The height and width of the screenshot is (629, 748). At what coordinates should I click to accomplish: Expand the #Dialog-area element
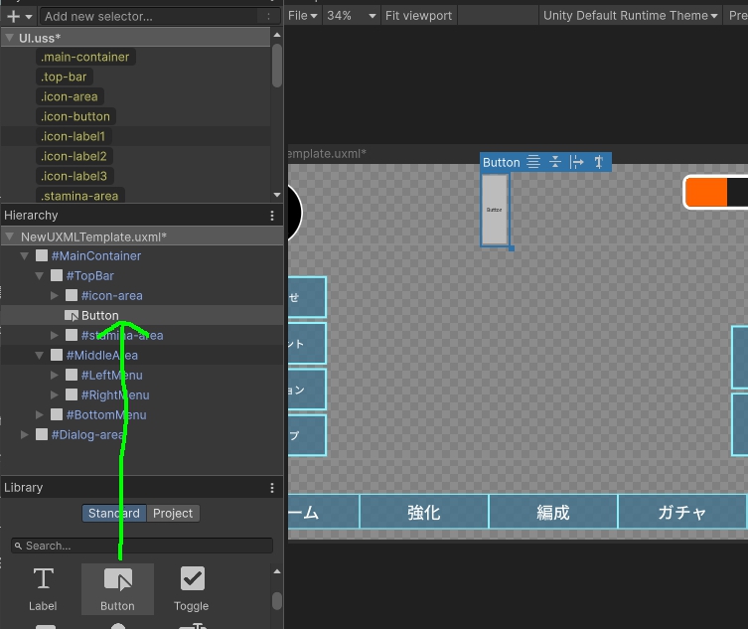tap(24, 435)
